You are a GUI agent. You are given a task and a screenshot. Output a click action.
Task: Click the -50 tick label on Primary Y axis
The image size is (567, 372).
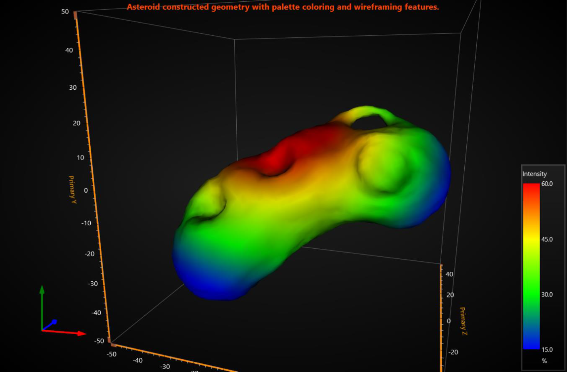pyautogui.click(x=99, y=341)
